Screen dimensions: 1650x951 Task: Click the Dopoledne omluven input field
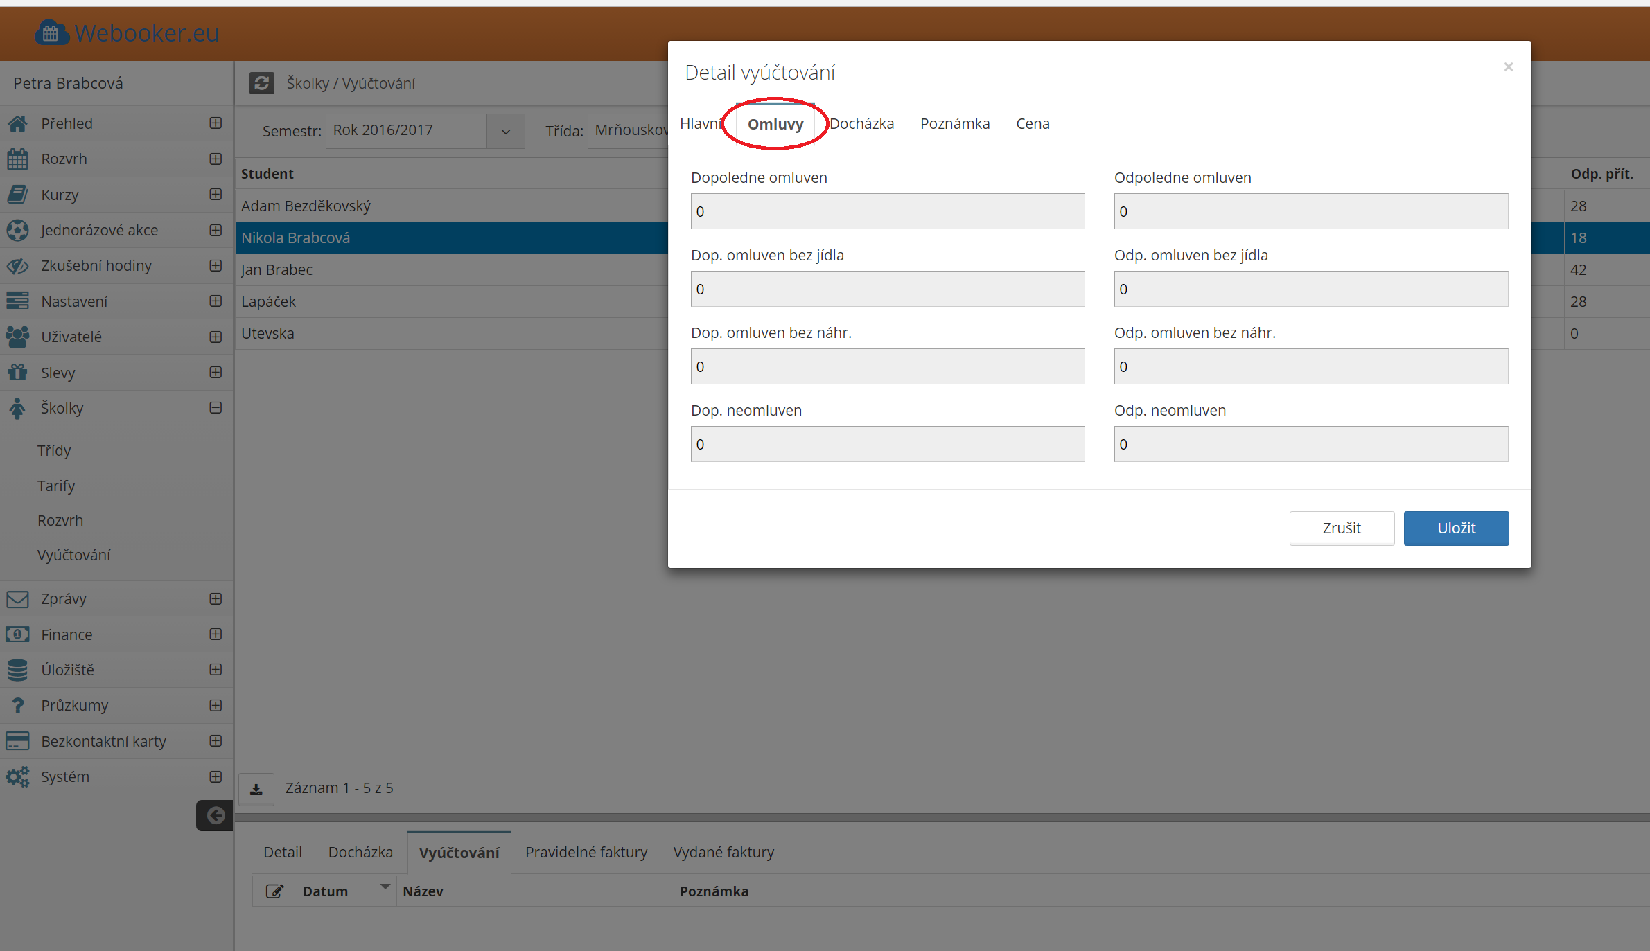pos(887,211)
